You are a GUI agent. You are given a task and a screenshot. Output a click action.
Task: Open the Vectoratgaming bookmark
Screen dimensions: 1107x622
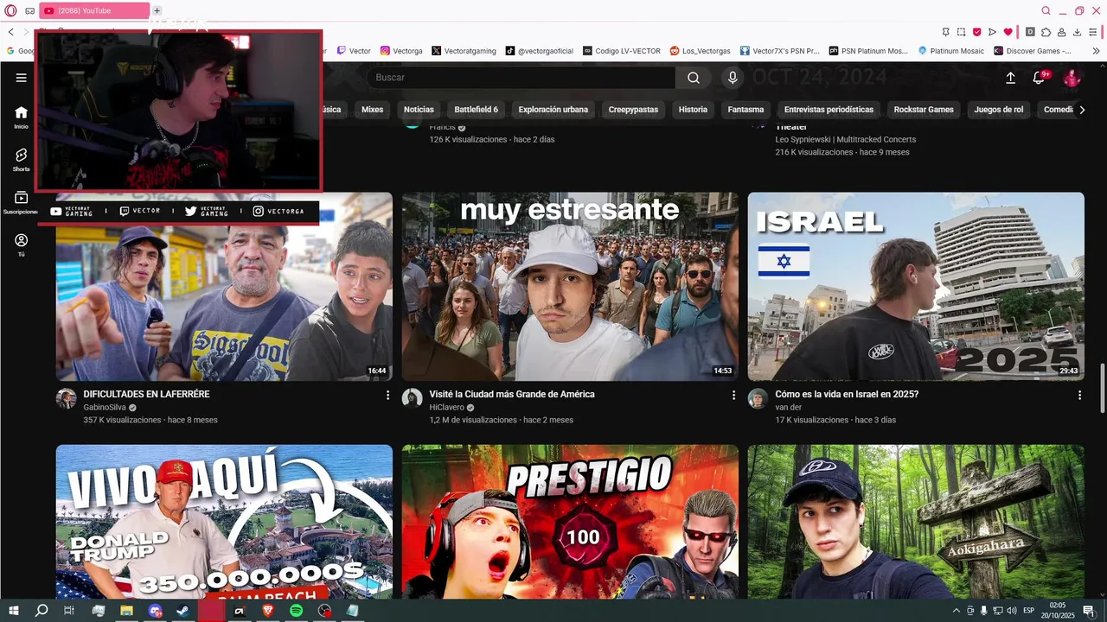(464, 51)
